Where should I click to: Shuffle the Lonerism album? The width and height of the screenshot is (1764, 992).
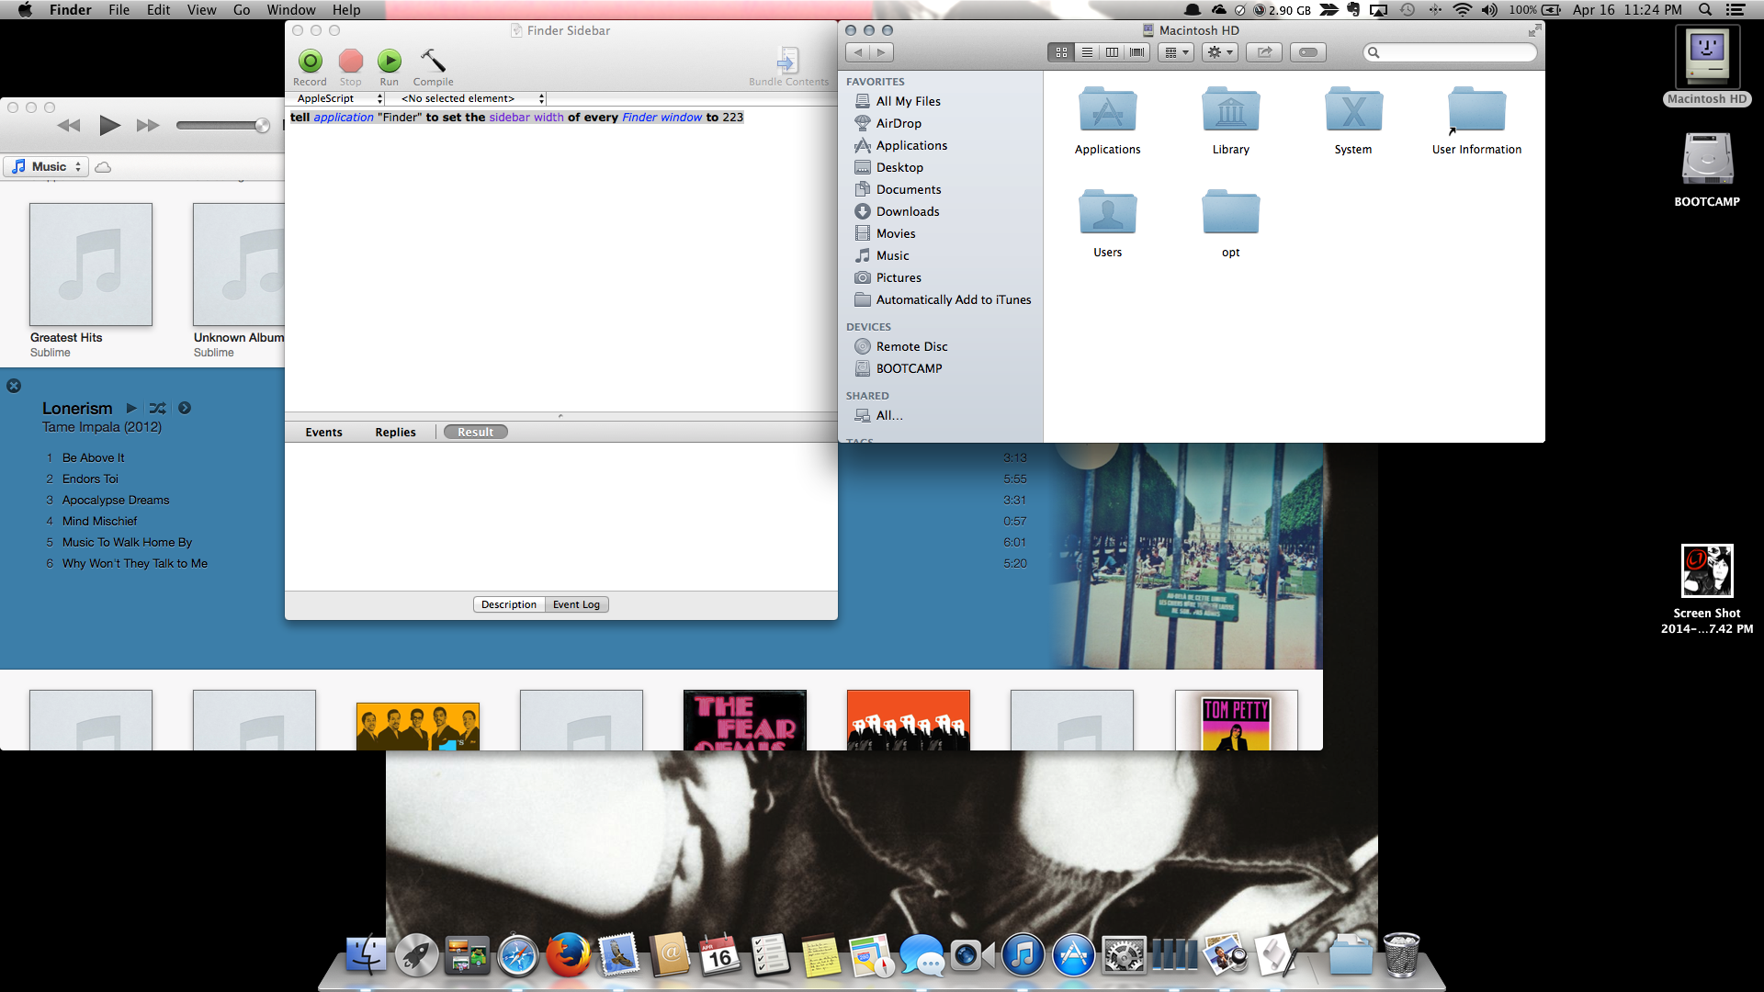157,408
